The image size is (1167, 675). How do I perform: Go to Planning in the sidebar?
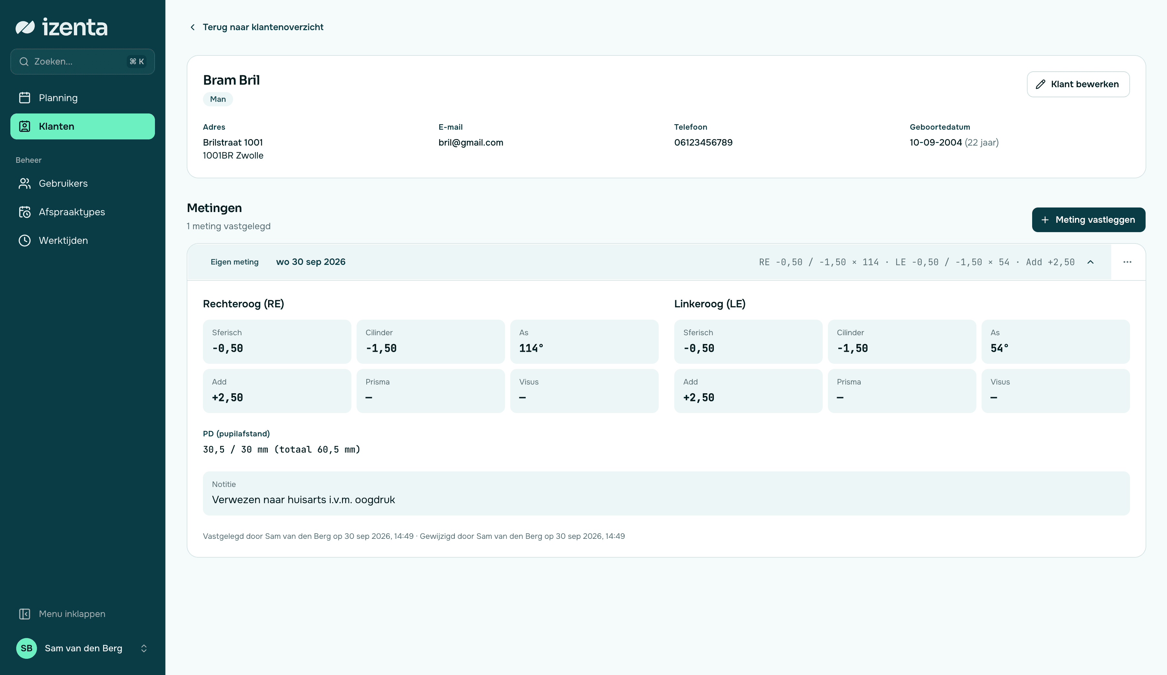pos(82,98)
